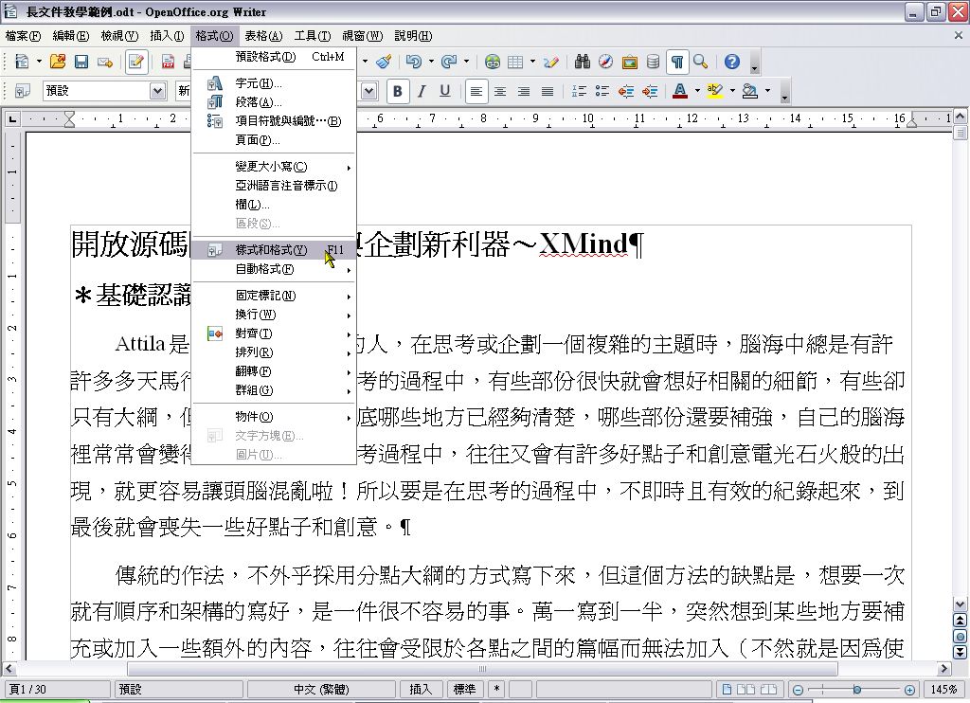Adjust the zoom slider in status bar

point(856,690)
